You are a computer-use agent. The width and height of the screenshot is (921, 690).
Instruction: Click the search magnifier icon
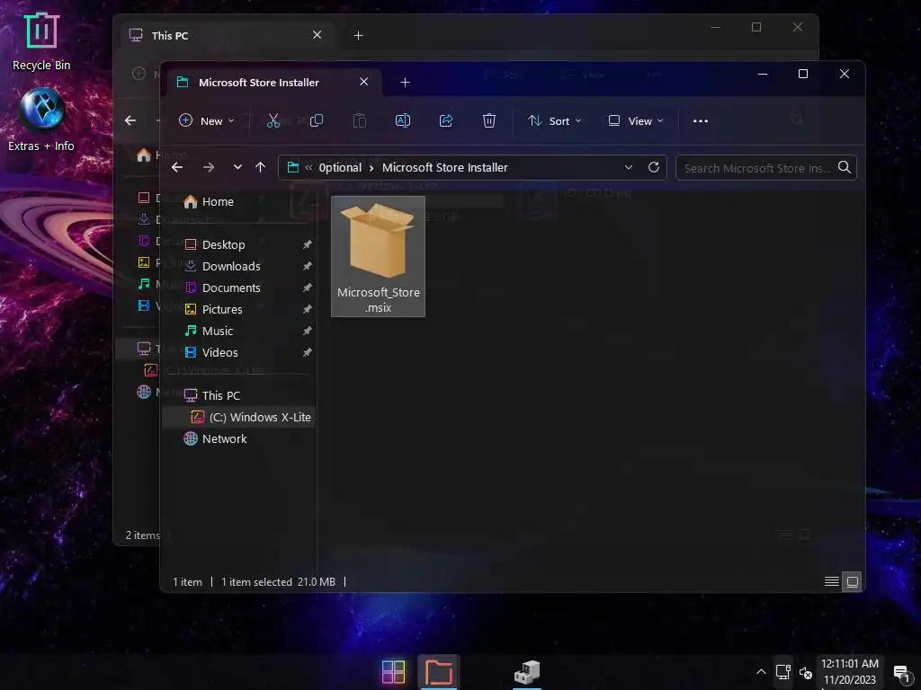844,167
